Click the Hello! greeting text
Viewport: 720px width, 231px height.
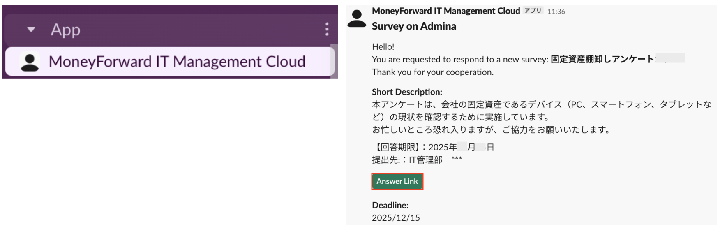(x=383, y=47)
